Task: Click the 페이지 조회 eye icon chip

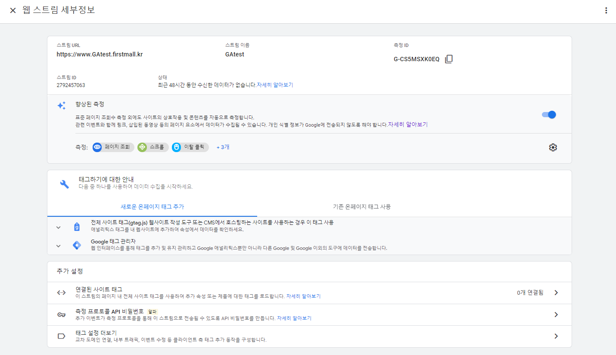Action: pos(97,147)
